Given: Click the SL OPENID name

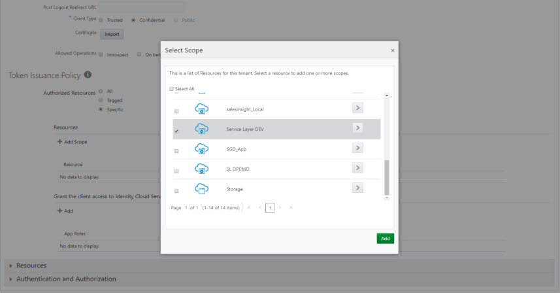Looking at the screenshot, I should (238, 169).
